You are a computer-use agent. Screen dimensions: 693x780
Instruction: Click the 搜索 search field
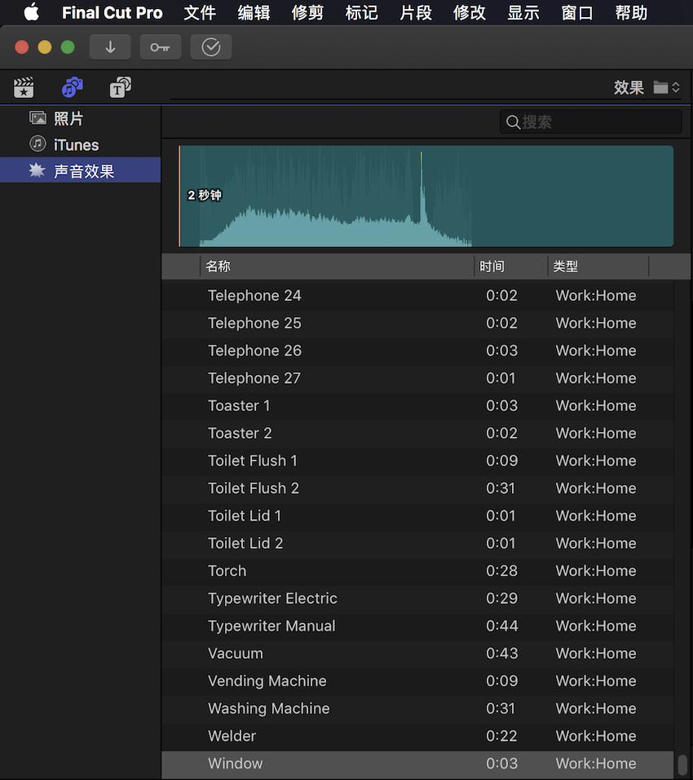click(590, 122)
